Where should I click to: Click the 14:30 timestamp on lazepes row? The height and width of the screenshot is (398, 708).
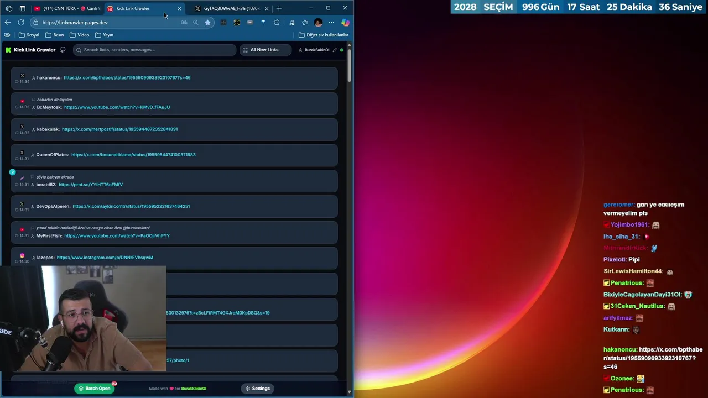[x=24, y=261]
